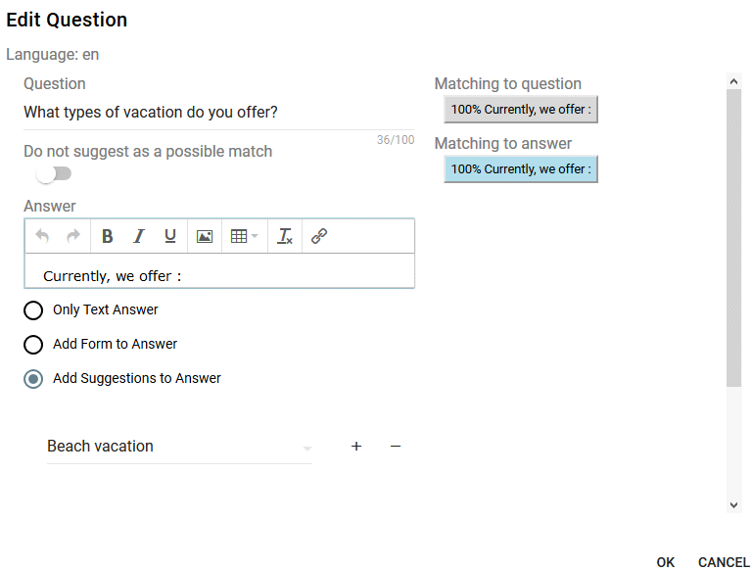
Task: Select Add Suggestions to Answer option
Action: pos(33,379)
